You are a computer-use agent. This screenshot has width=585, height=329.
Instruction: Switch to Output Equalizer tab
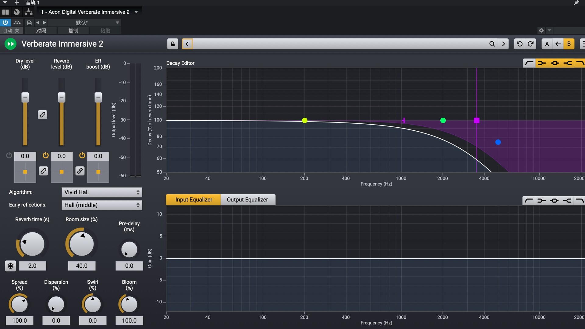(x=248, y=200)
